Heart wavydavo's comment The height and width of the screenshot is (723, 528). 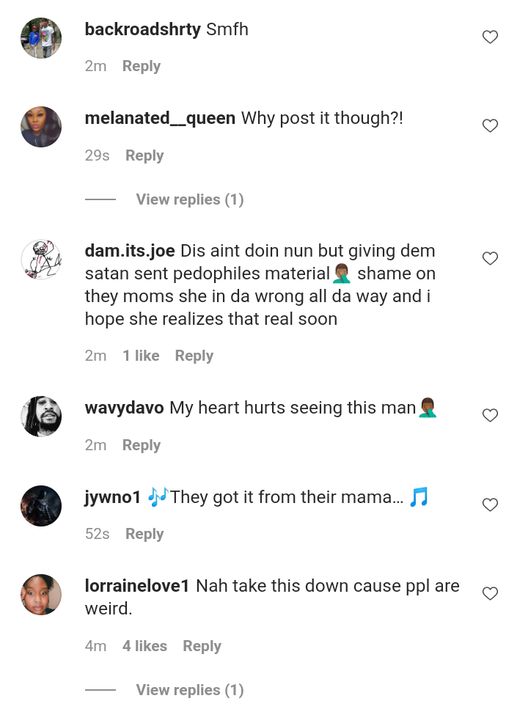click(490, 416)
